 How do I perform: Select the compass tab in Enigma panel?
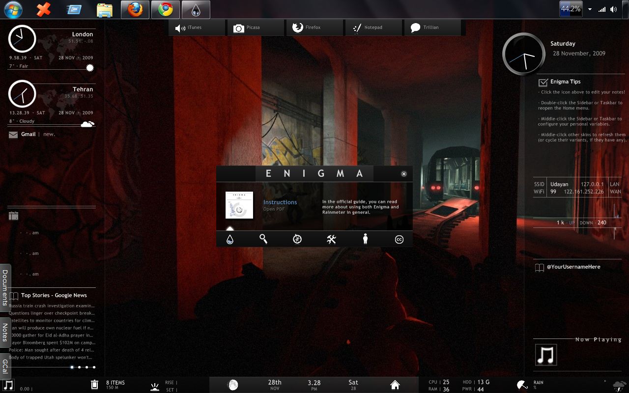pyautogui.click(x=297, y=239)
